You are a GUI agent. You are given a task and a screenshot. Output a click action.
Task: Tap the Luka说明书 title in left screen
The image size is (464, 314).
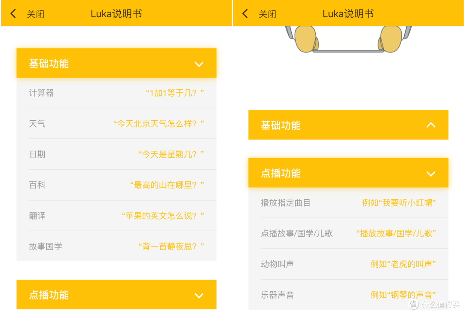[x=116, y=14]
